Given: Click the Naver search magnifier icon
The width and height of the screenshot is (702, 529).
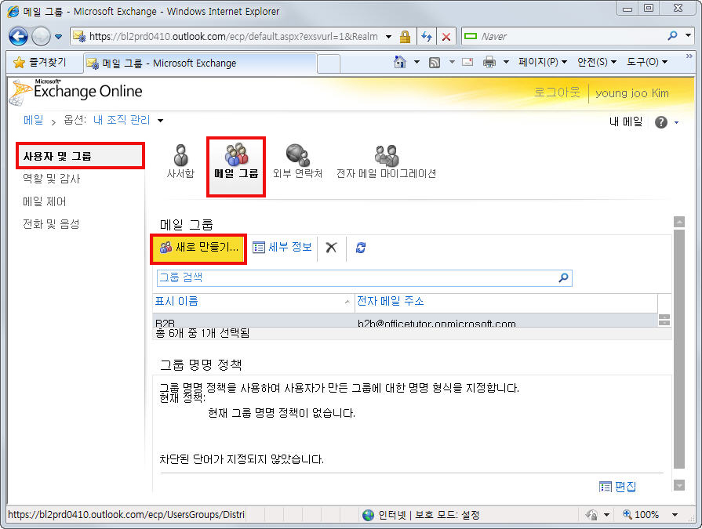Looking at the screenshot, I should pos(672,35).
